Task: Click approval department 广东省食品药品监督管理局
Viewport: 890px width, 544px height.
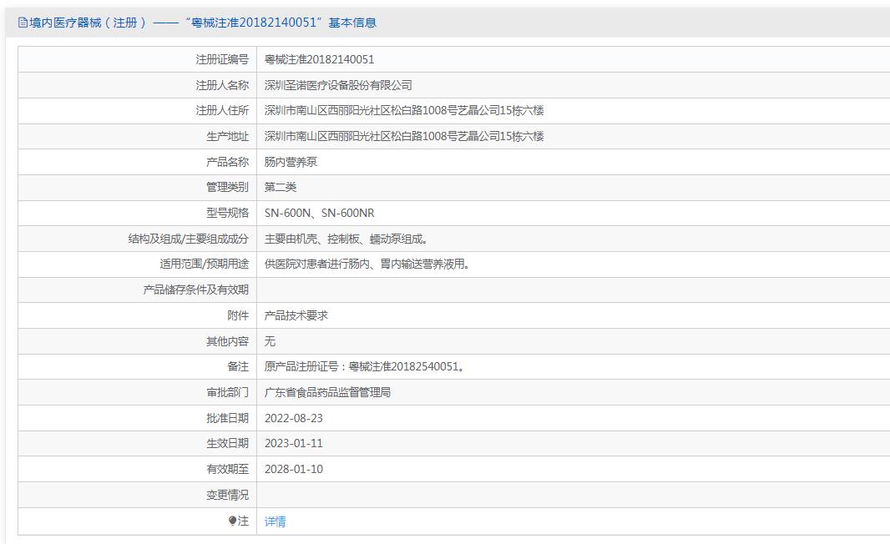Action: coord(327,392)
